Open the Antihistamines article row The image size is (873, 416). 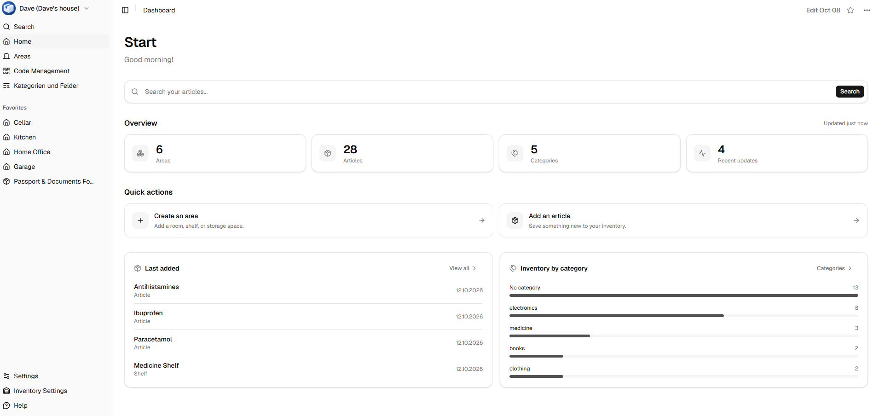pyautogui.click(x=308, y=290)
